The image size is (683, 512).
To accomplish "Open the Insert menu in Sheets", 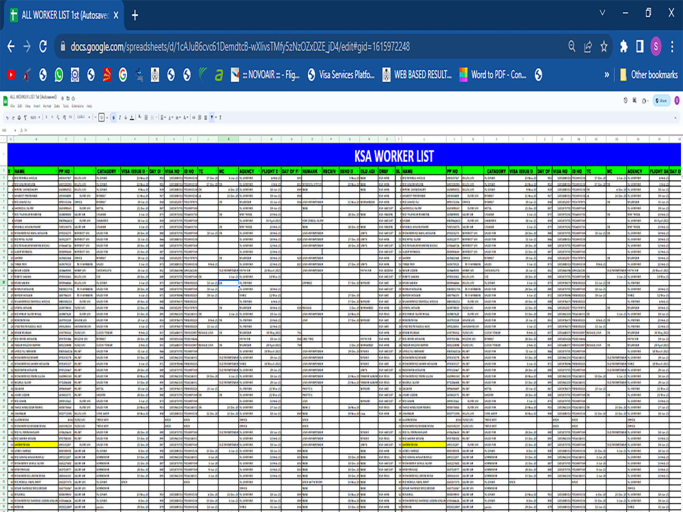I will pos(37,106).
